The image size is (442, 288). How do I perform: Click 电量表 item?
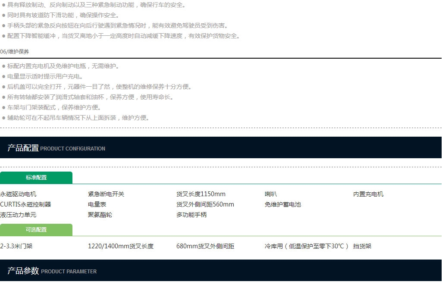coord(97,205)
